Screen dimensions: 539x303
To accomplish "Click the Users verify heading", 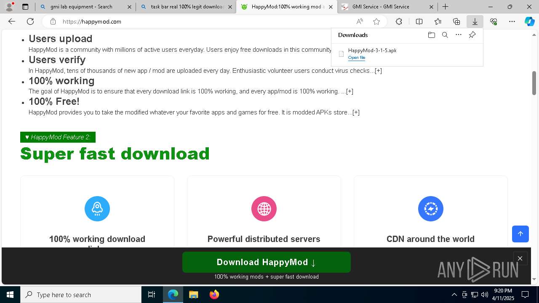I will tap(57, 60).
